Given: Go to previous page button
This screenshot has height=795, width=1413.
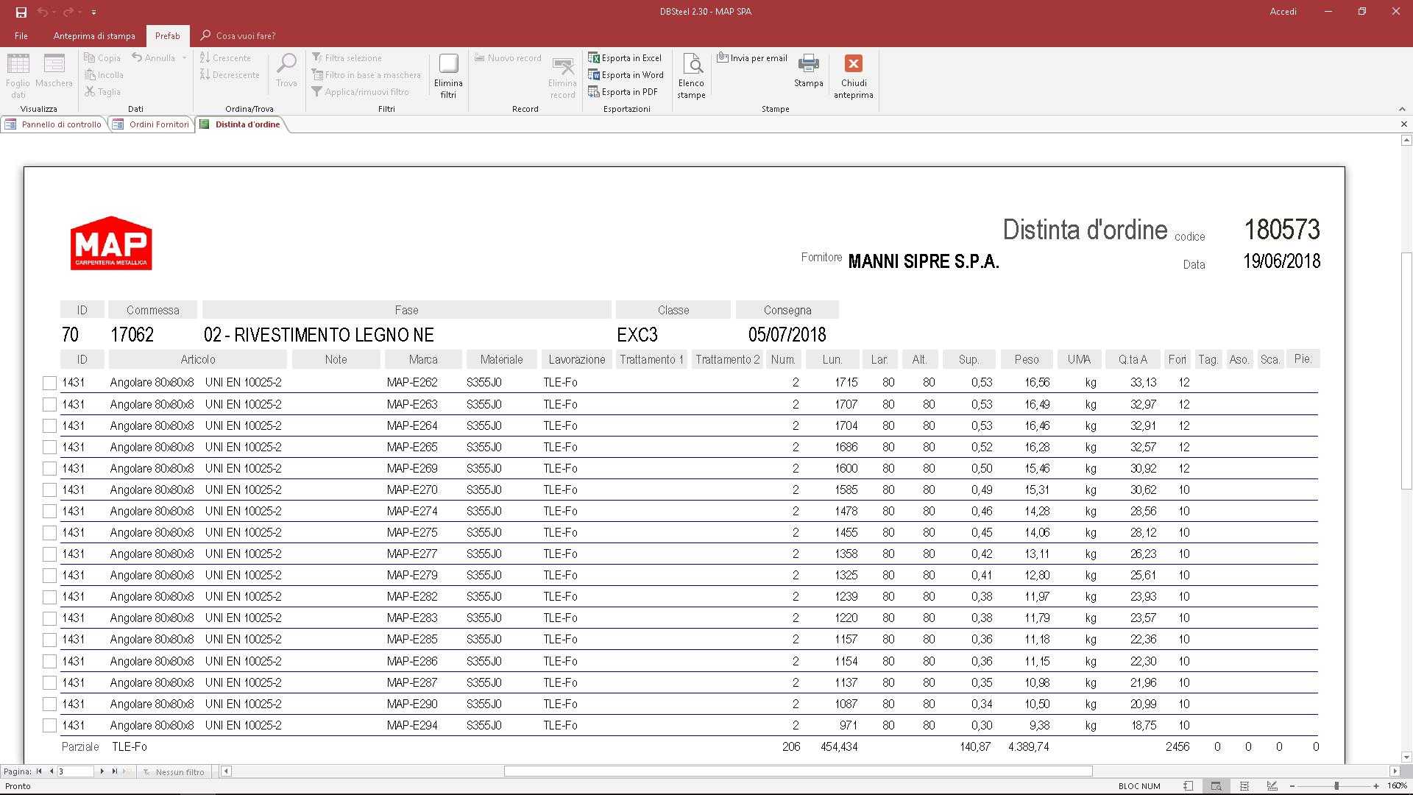Looking at the screenshot, I should click(x=51, y=771).
